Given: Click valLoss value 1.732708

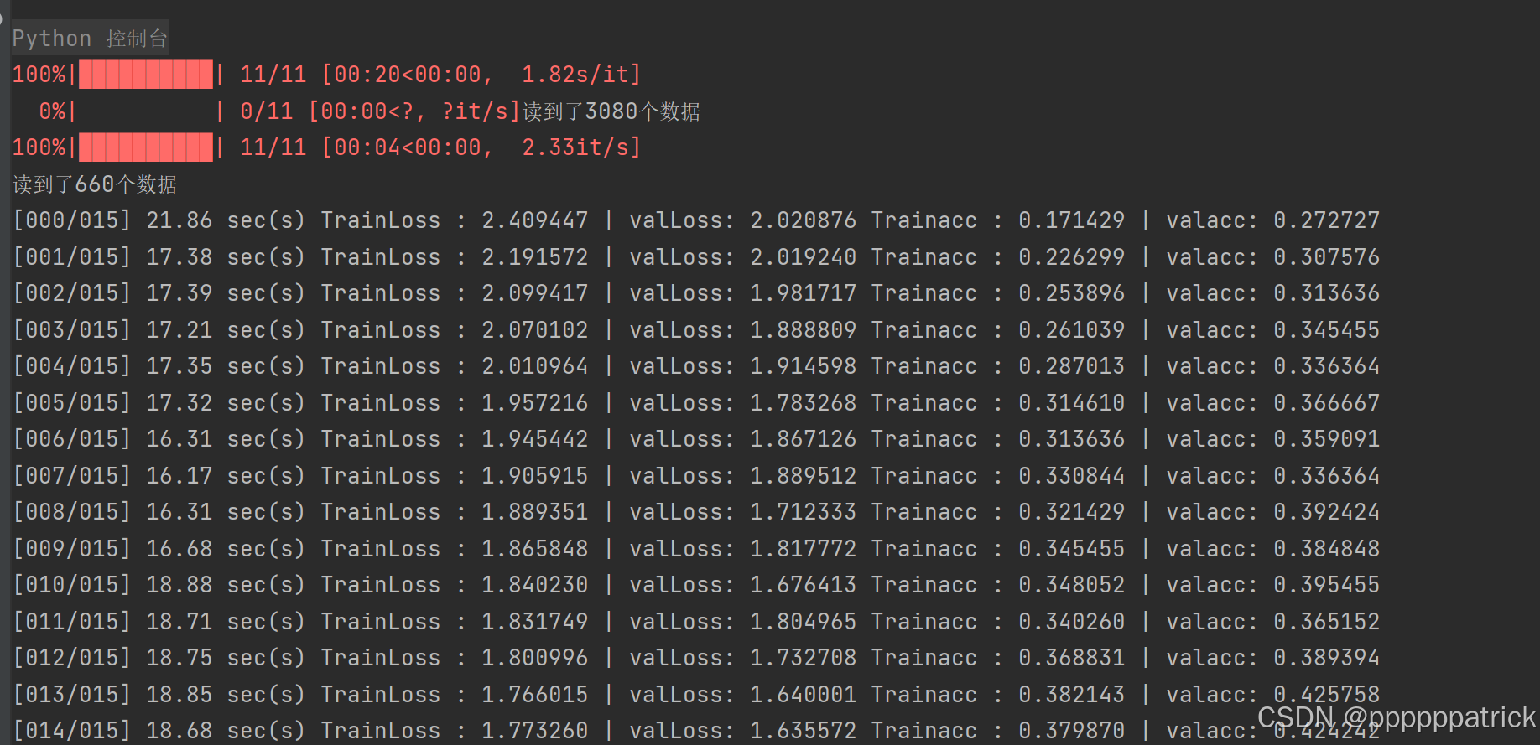Looking at the screenshot, I should coord(804,658).
